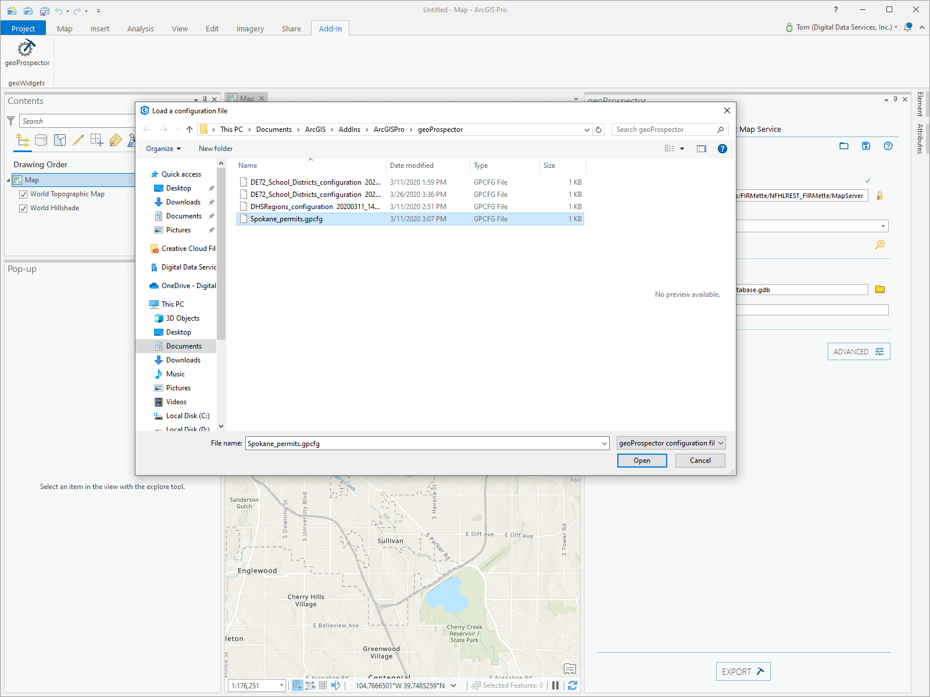Switch to the Map ribbon tab
Viewport: 930px width, 697px height.
point(65,28)
